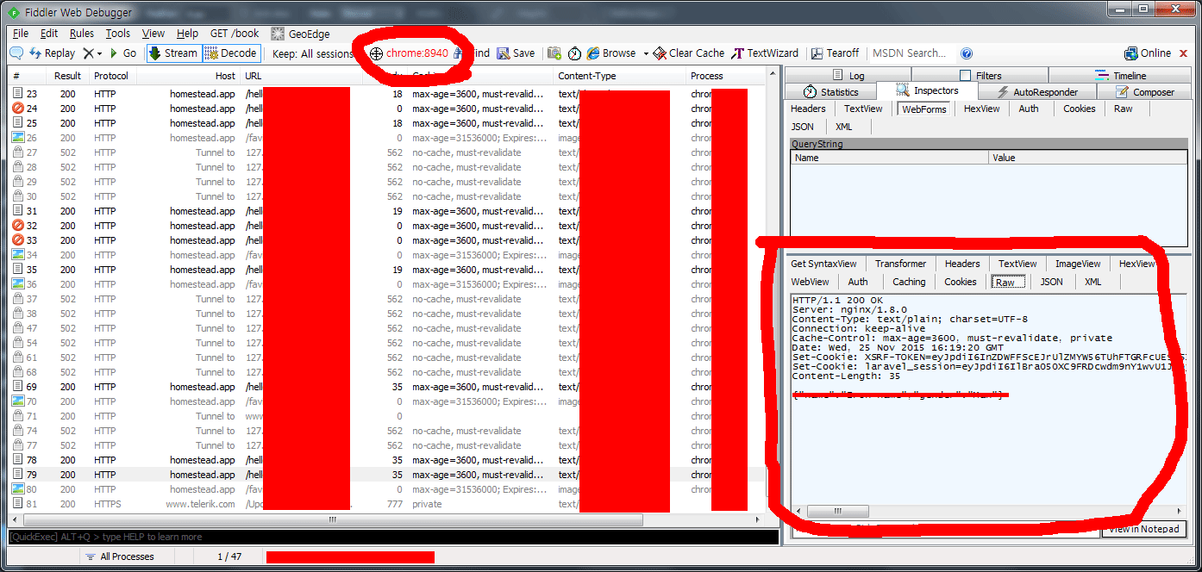Click the stopwatch timer icon in toolbar

(574, 53)
